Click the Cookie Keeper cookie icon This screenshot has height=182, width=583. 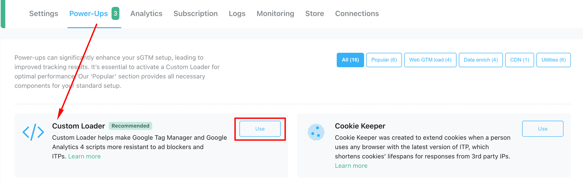(x=316, y=132)
